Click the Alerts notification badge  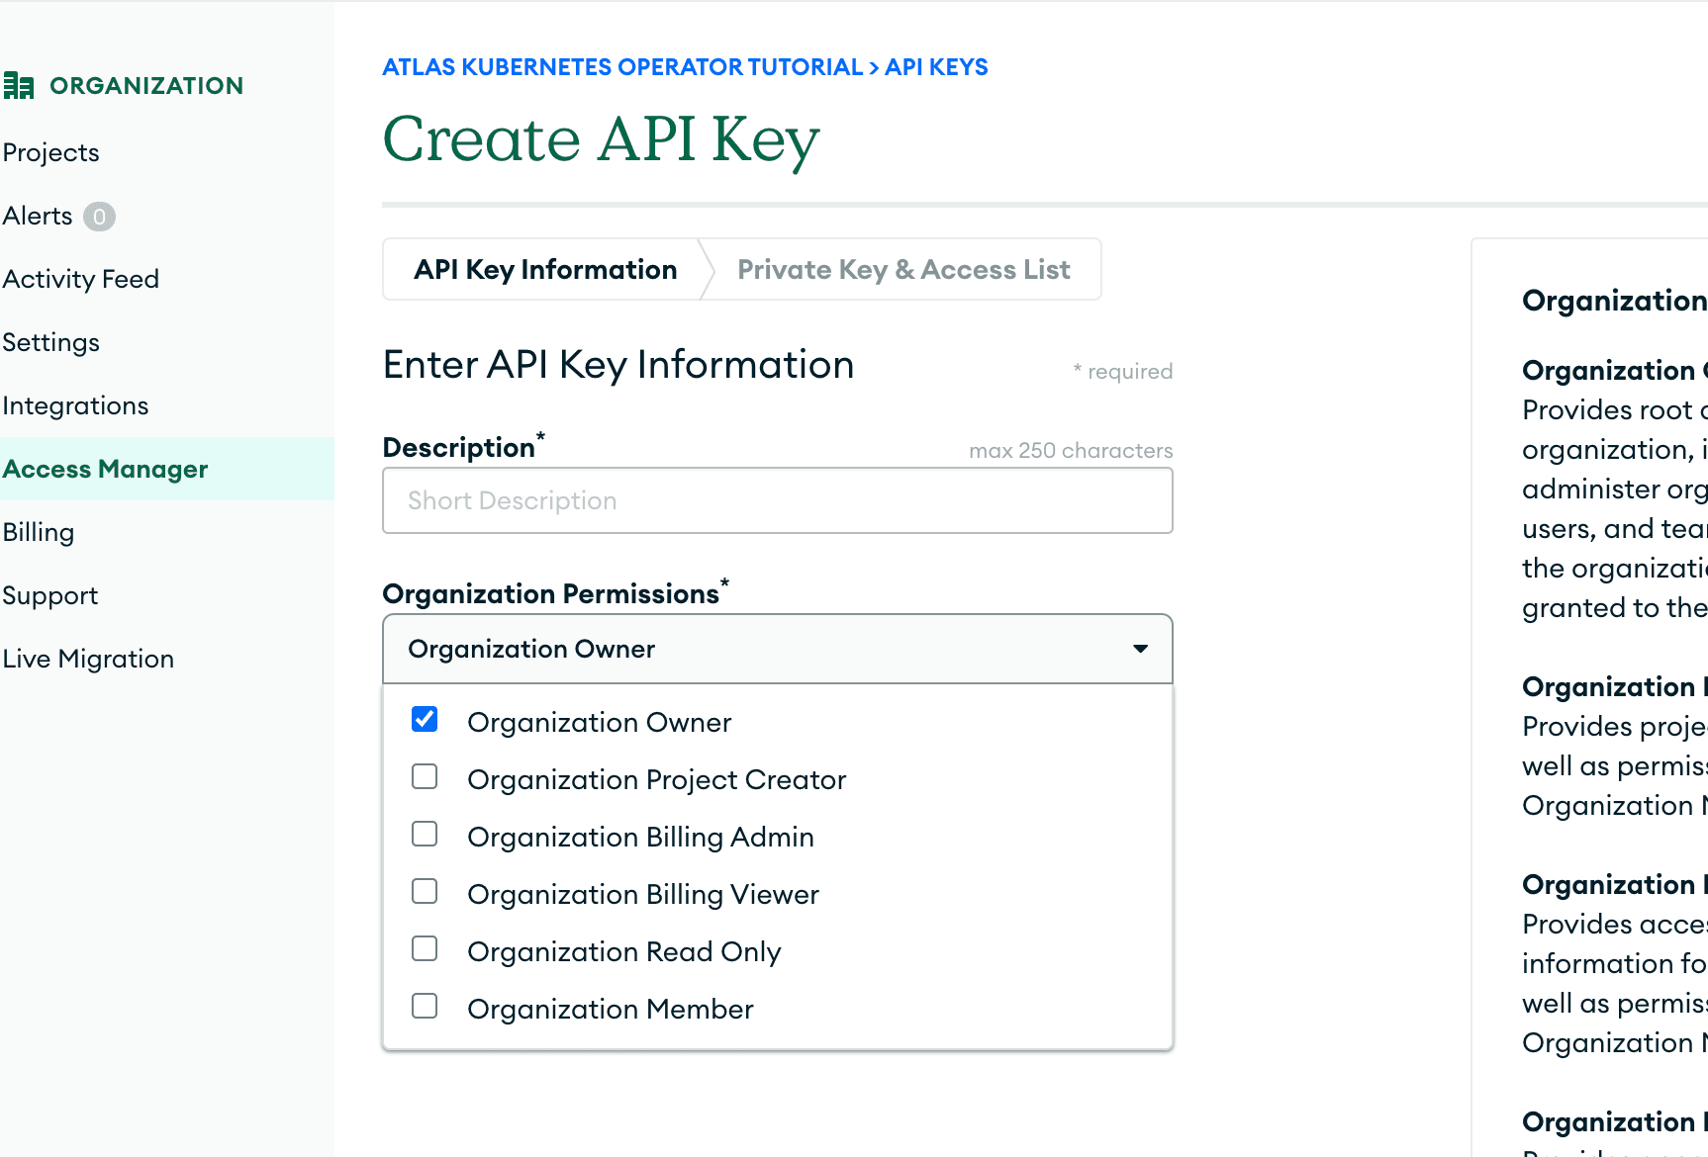click(99, 216)
